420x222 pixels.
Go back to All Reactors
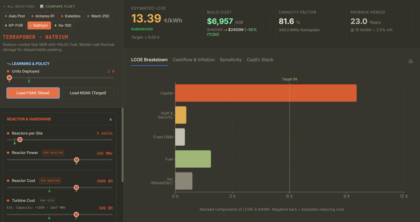[19, 6]
